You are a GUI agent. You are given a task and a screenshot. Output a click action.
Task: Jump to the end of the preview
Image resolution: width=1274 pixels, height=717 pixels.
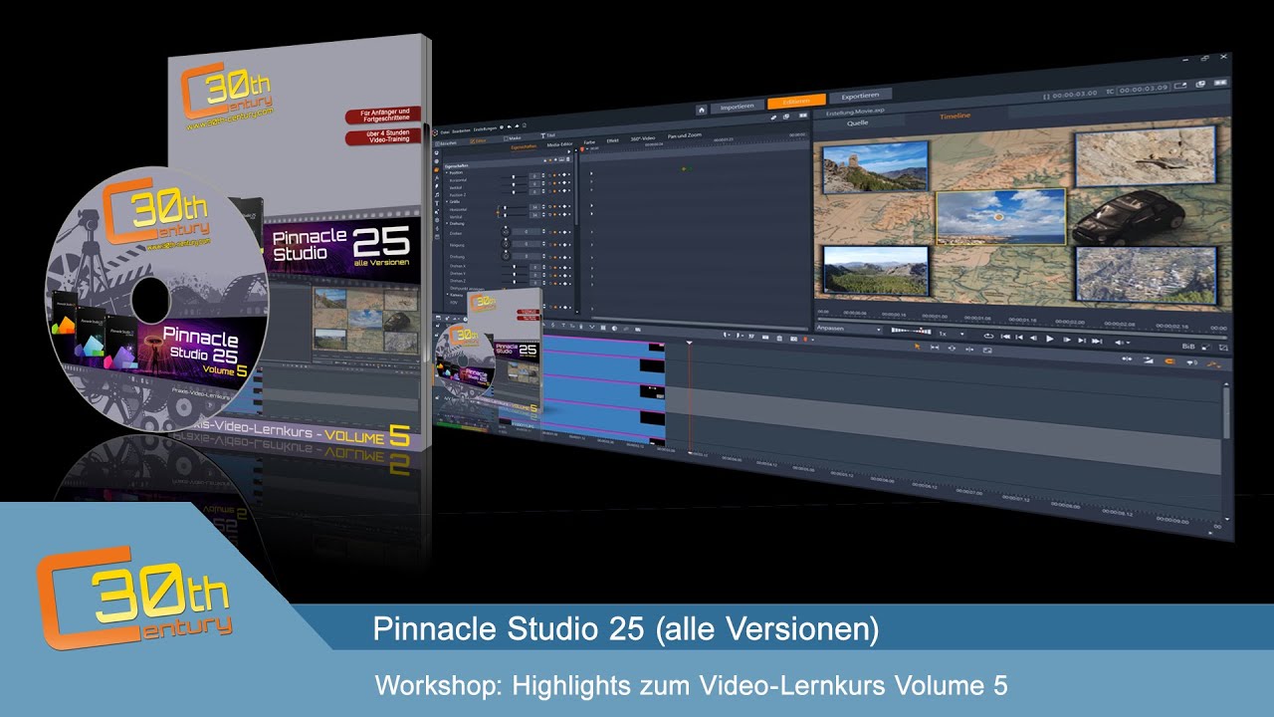[x=1097, y=341]
